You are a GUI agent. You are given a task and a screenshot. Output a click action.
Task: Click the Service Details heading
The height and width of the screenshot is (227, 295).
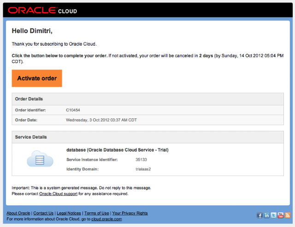point(31,137)
